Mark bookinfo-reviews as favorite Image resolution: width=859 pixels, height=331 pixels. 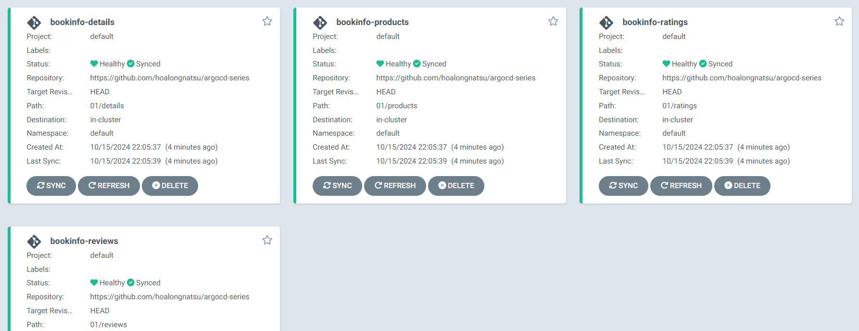267,240
